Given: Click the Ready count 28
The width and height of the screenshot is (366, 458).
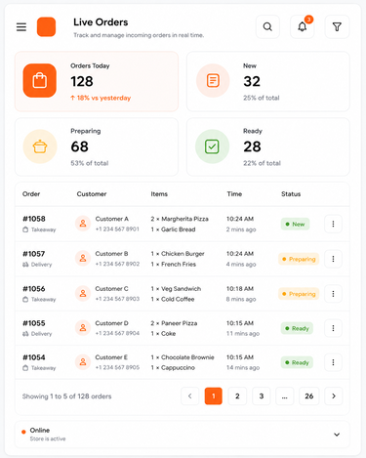Looking at the screenshot, I should click(x=252, y=146).
